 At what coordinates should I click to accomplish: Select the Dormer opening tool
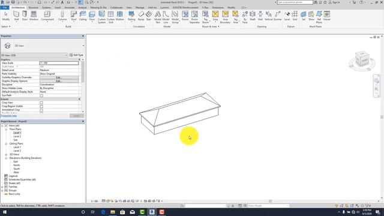click(277, 16)
